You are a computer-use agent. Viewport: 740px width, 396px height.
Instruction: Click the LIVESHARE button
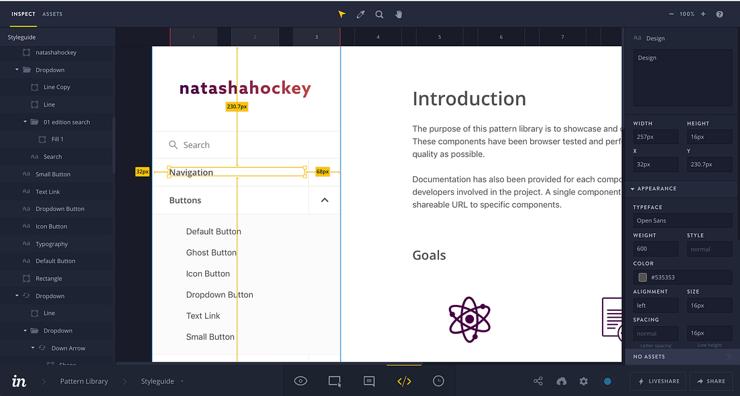658,381
